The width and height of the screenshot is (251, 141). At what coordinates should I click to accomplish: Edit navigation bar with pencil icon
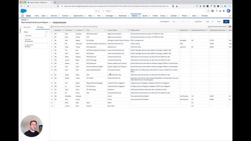click(x=230, y=16)
